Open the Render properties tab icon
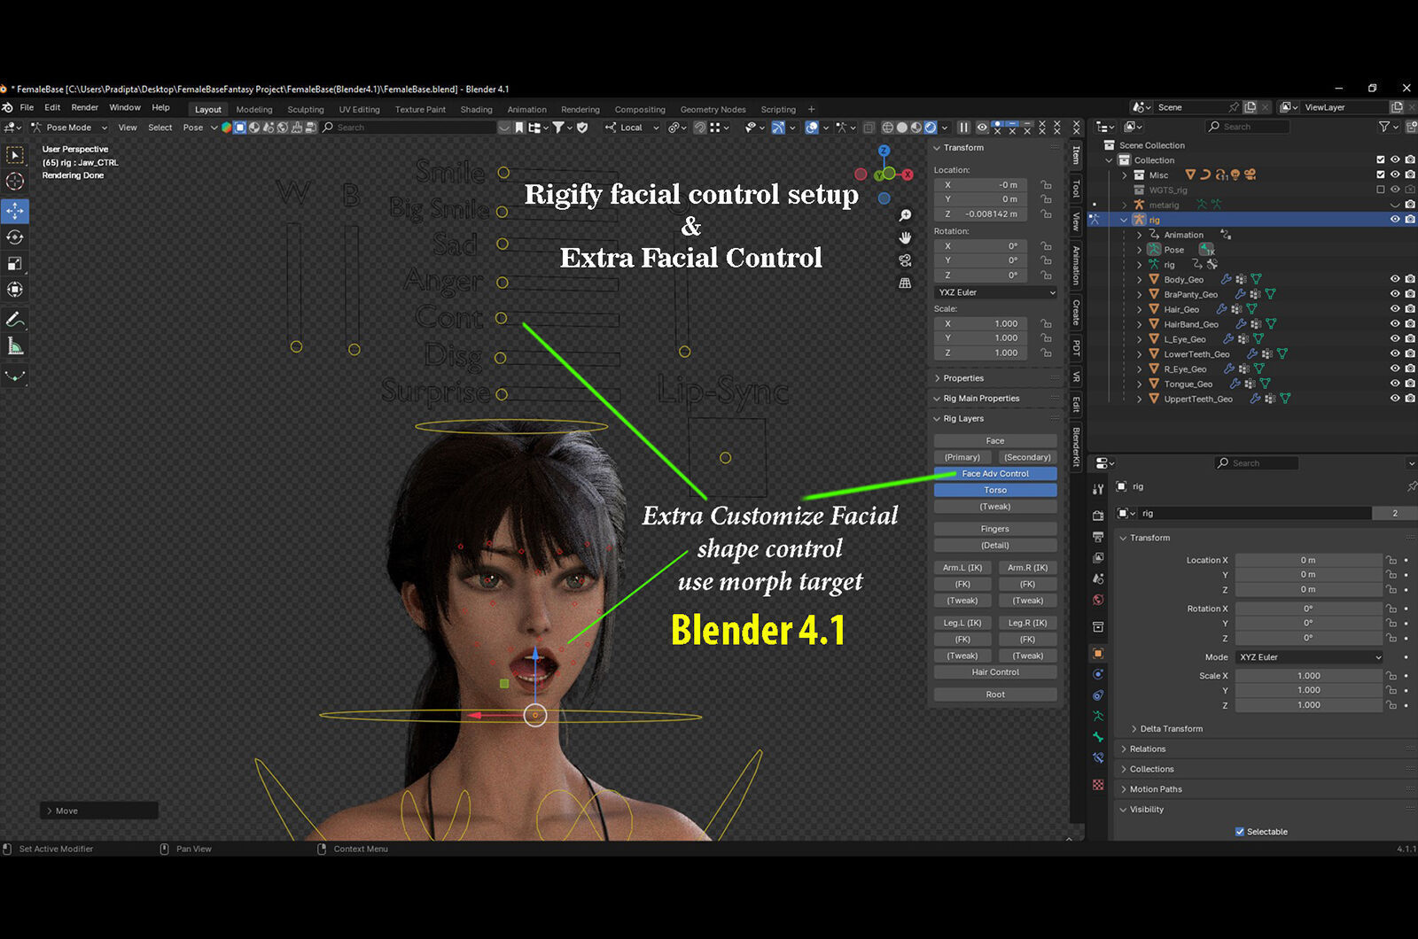This screenshot has width=1418, height=939. pos(1098,515)
